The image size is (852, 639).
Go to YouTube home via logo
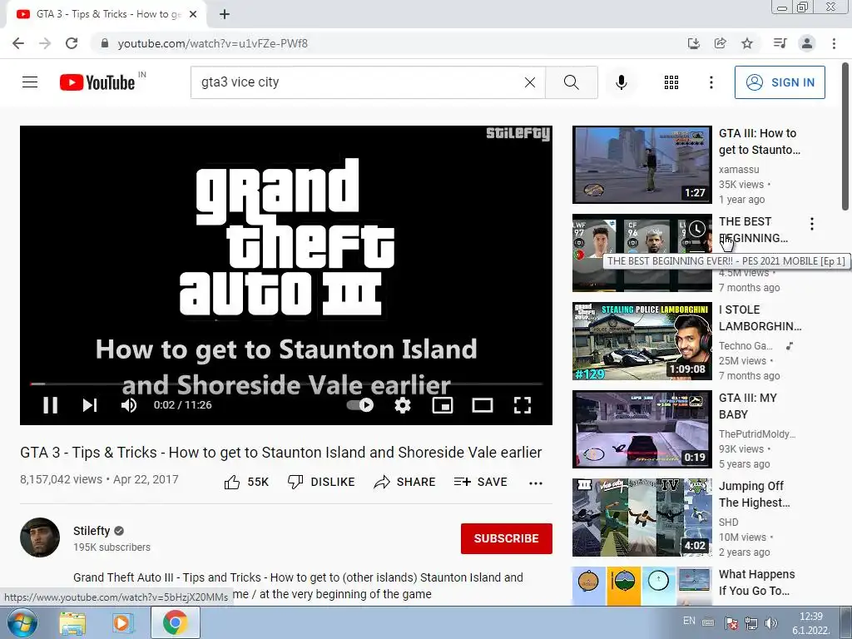(97, 82)
